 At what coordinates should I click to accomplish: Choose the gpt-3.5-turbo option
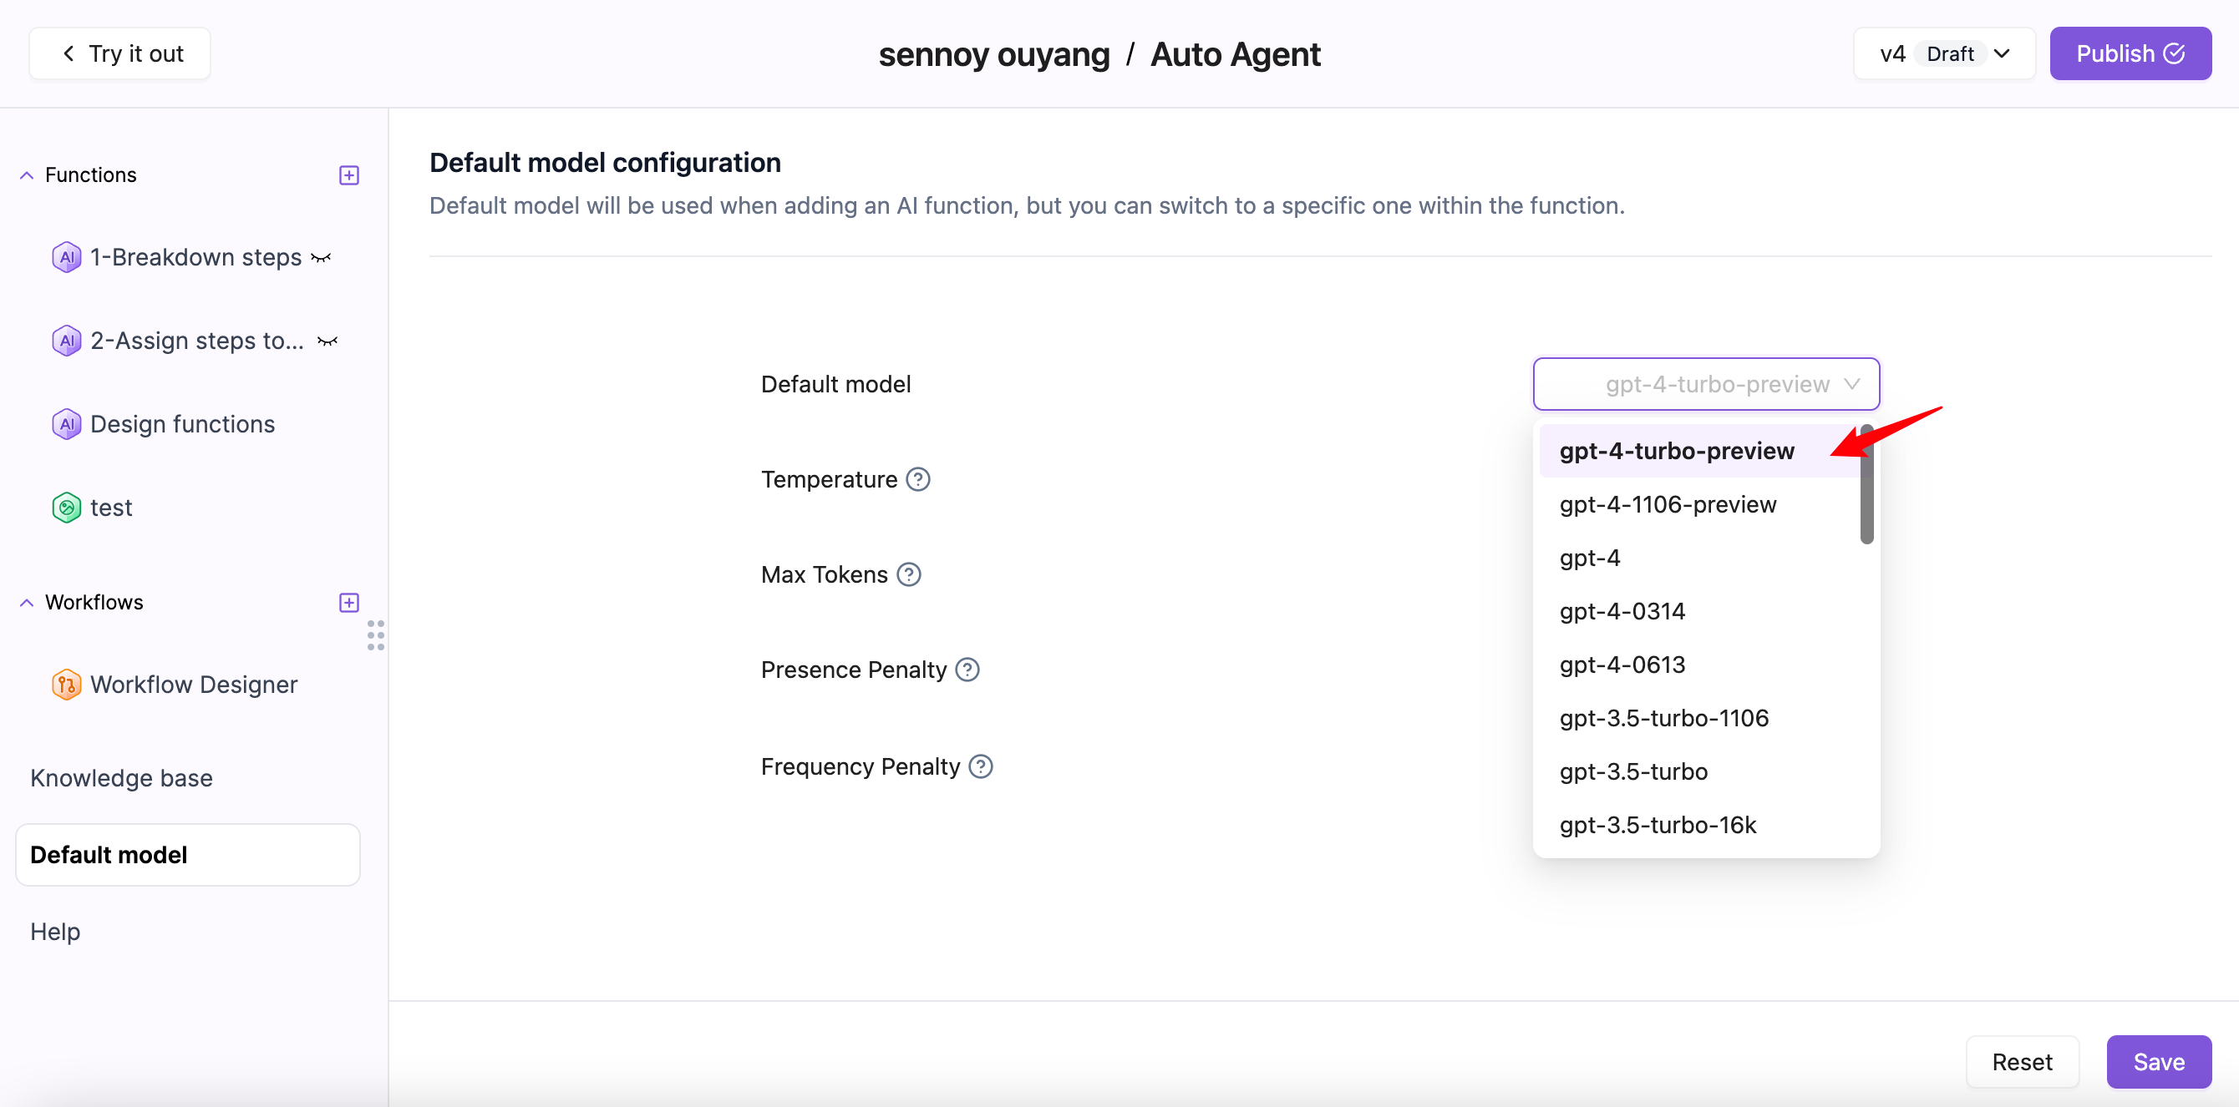click(x=1698, y=771)
